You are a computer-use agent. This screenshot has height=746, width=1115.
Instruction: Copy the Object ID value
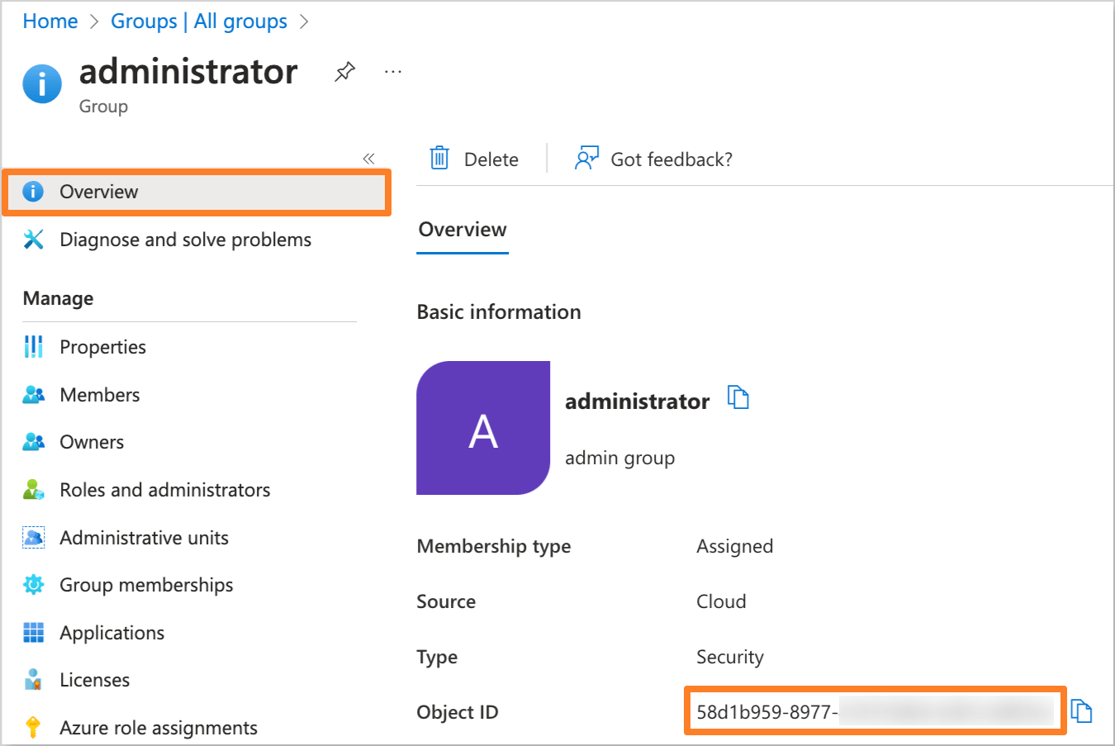point(1082,710)
